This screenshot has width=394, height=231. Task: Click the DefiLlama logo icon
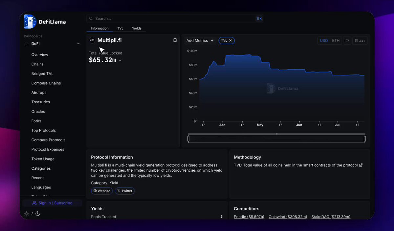click(30, 22)
